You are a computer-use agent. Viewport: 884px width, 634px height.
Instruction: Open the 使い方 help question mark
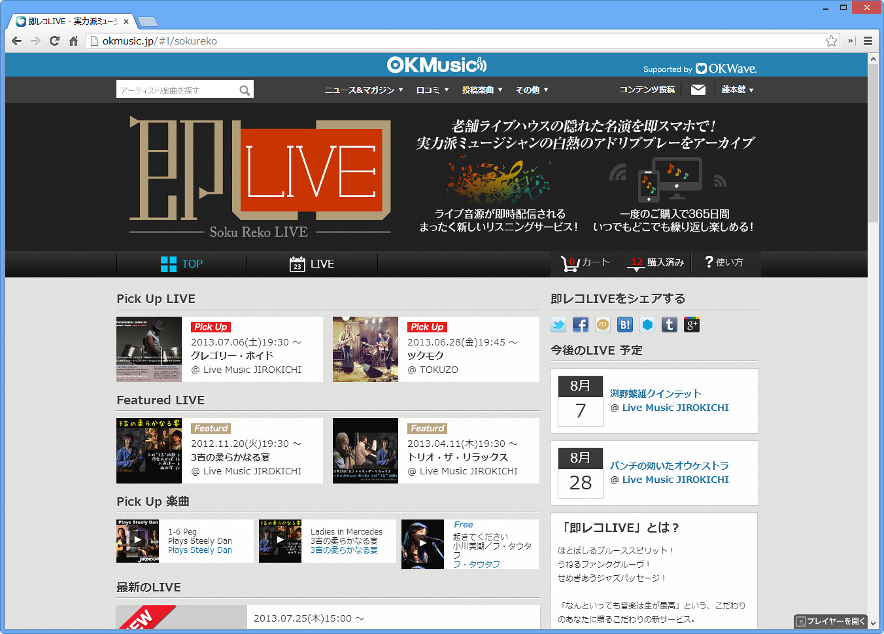724,262
